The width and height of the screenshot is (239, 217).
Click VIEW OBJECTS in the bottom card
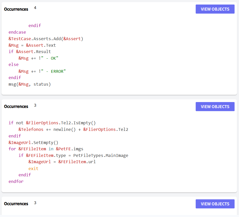point(215,204)
